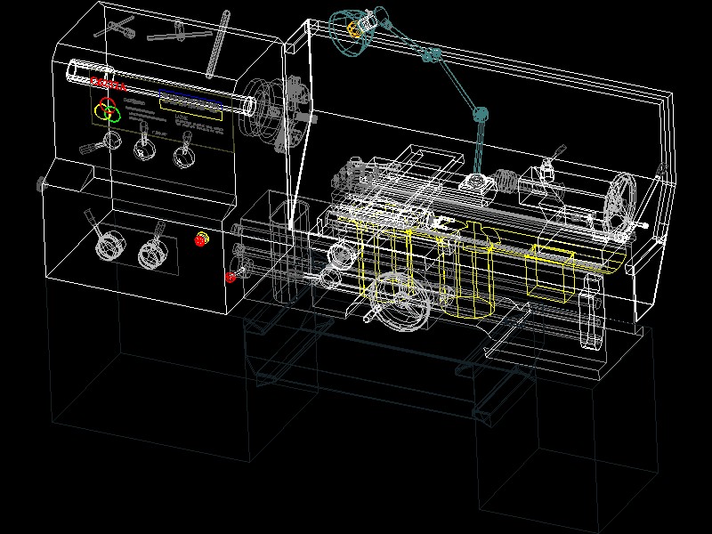Click the lamp arm's lower elbow joint
712x534 pixels.
pos(481,115)
